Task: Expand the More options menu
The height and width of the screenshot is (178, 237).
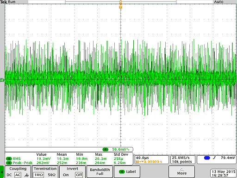Action: [x=181, y=172]
